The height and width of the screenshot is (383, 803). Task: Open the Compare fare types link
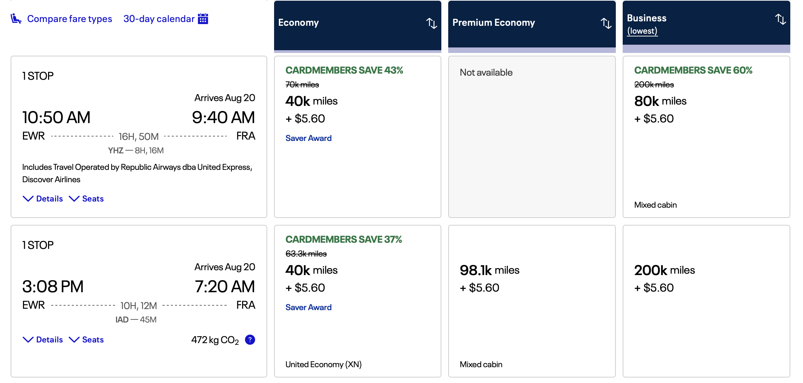coord(69,19)
